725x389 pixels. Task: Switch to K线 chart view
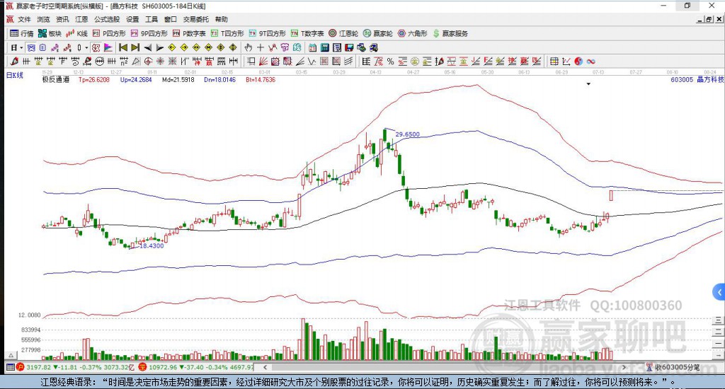[76, 33]
